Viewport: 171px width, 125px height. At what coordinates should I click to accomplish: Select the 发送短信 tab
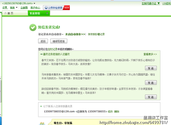point(39,13)
